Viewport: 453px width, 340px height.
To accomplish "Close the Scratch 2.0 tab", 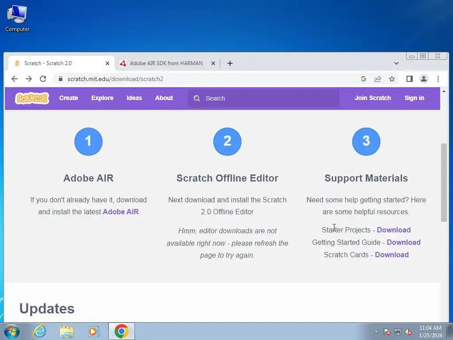I will (x=107, y=63).
